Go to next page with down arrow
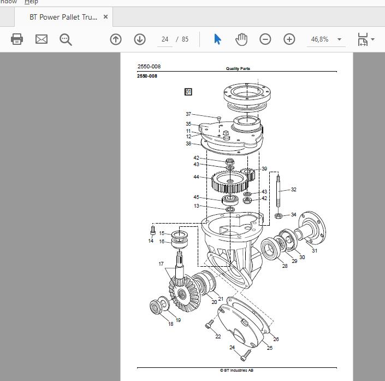Screen dimensions: 385x381 pyautogui.click(x=140, y=39)
